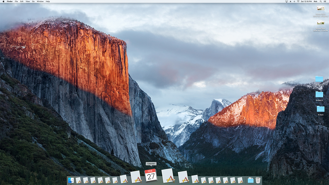
Task: Show Notification Center from the menu bar
Action: pyautogui.click(x=325, y=2)
